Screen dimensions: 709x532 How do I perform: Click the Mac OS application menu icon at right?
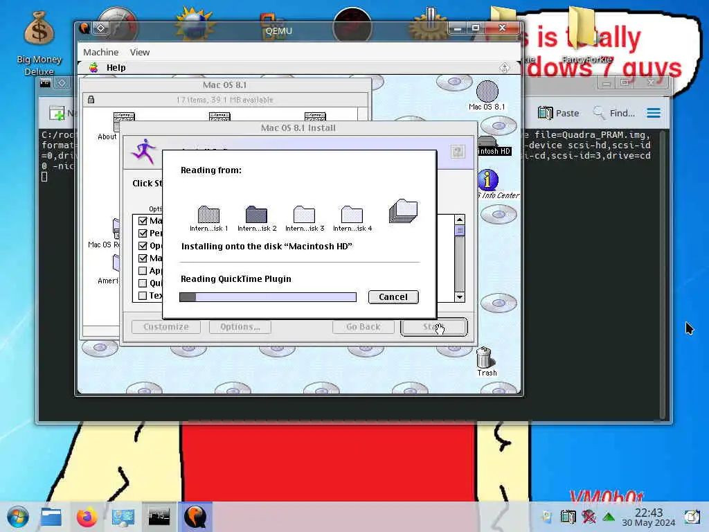504,67
